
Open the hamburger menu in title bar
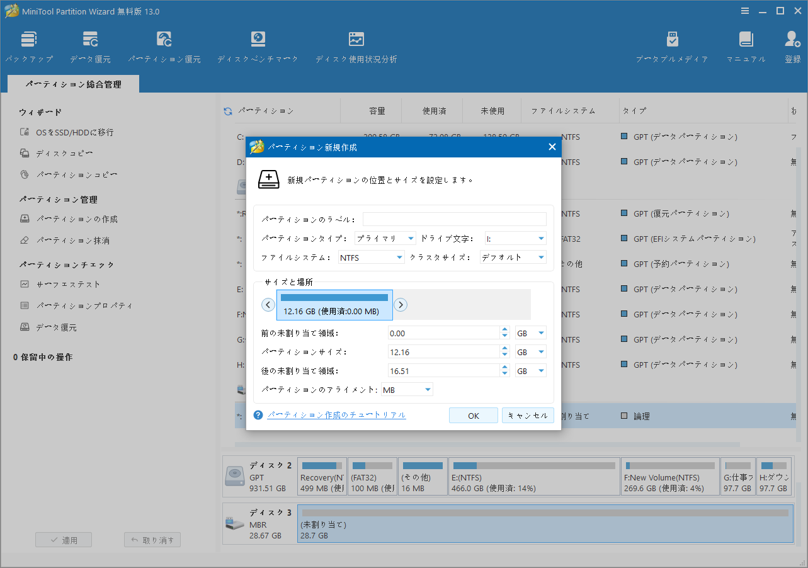click(744, 11)
